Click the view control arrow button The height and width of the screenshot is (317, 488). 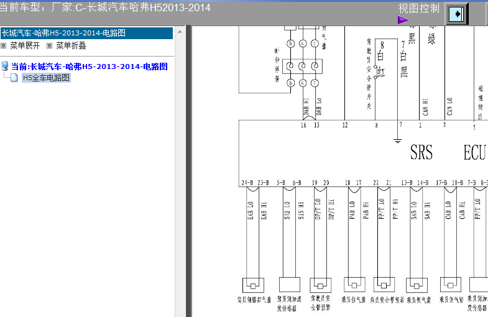coord(456,14)
